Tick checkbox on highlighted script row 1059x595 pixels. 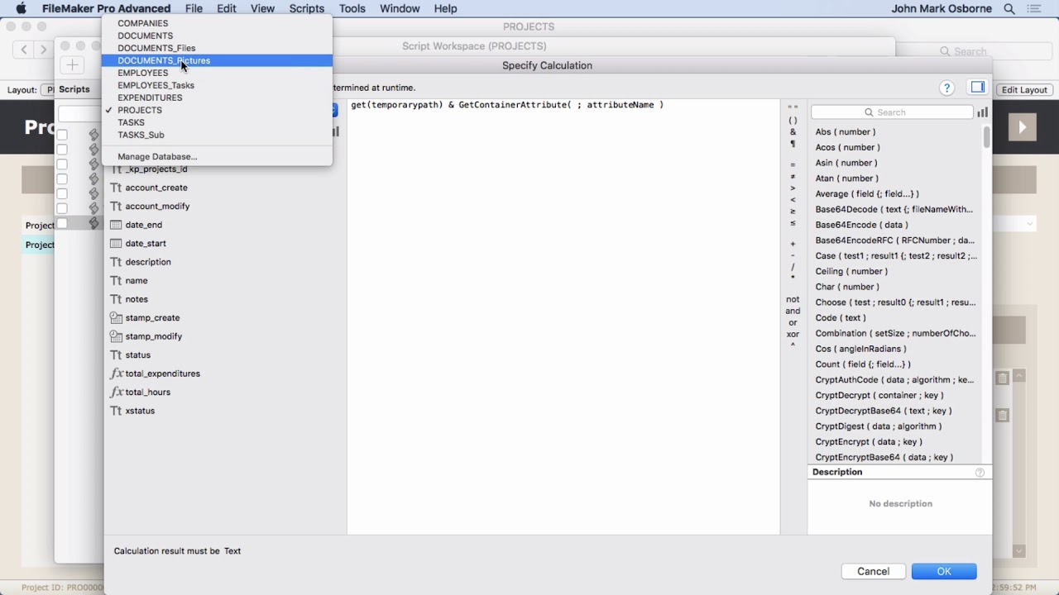pyautogui.click(x=62, y=223)
